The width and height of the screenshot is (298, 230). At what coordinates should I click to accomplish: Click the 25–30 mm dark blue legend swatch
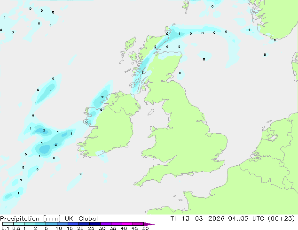click(94, 224)
